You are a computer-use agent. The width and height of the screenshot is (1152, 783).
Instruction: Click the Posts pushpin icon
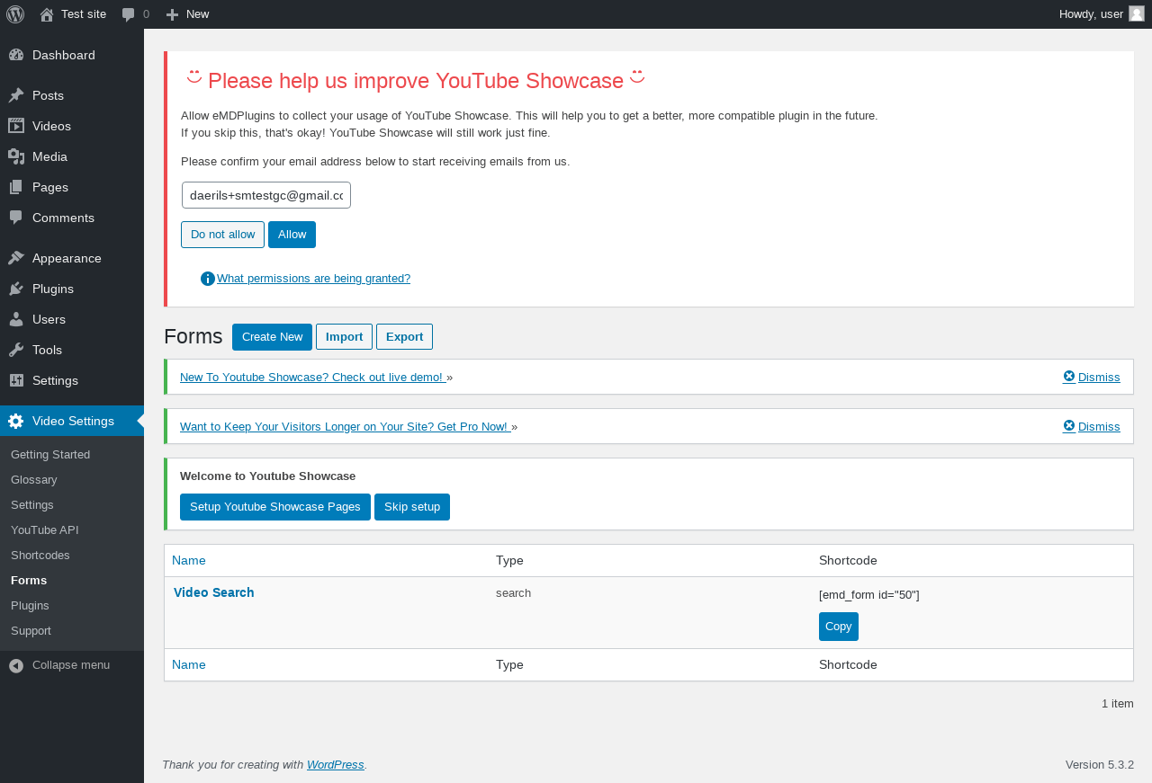[x=16, y=95]
